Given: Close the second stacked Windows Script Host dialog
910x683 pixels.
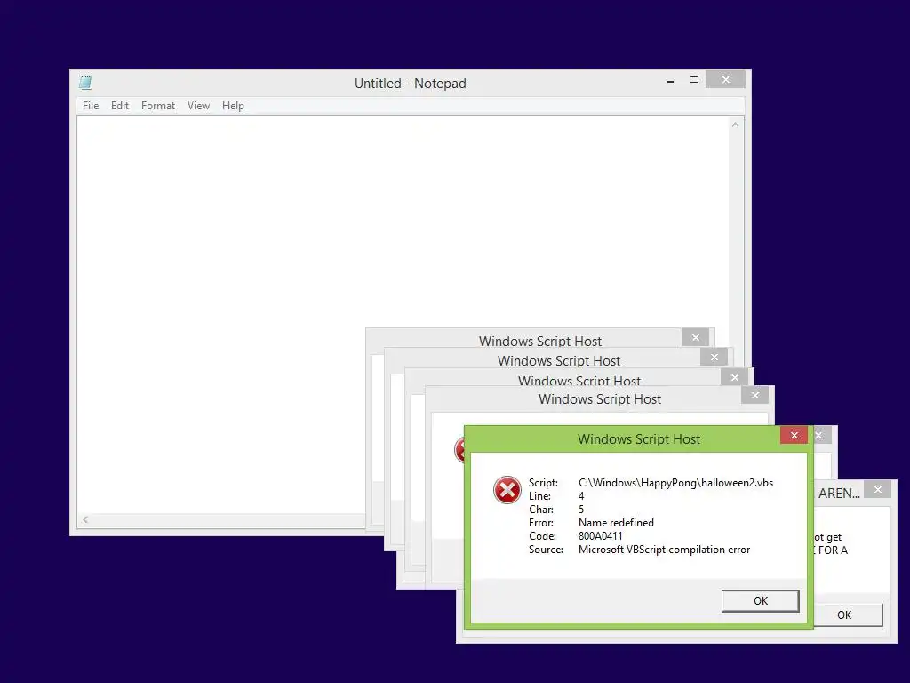Looking at the screenshot, I should coord(714,357).
